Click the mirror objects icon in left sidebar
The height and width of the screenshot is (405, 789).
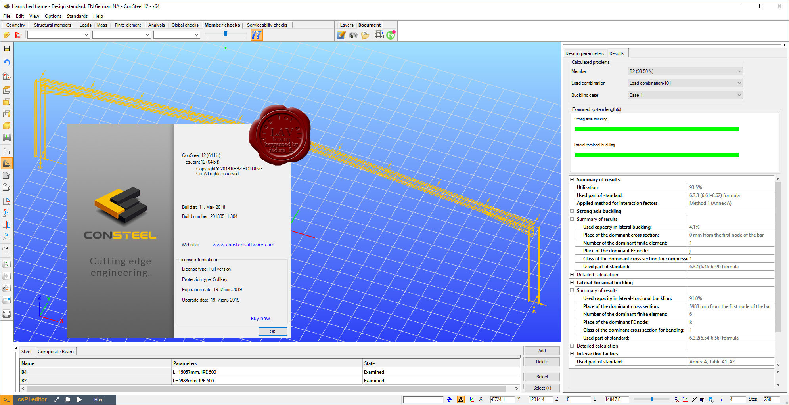point(7,225)
